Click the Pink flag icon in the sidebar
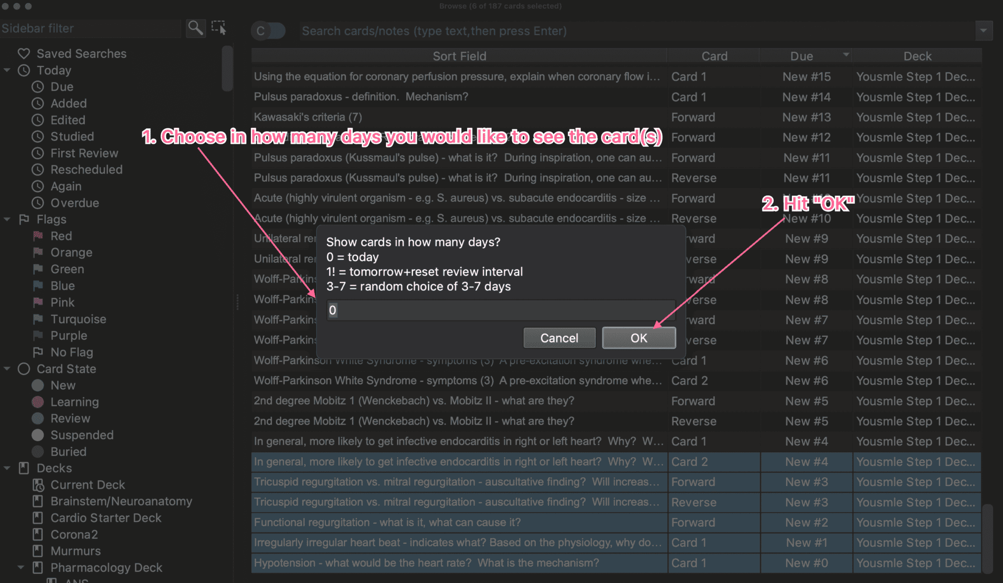1003x583 pixels. coord(37,302)
